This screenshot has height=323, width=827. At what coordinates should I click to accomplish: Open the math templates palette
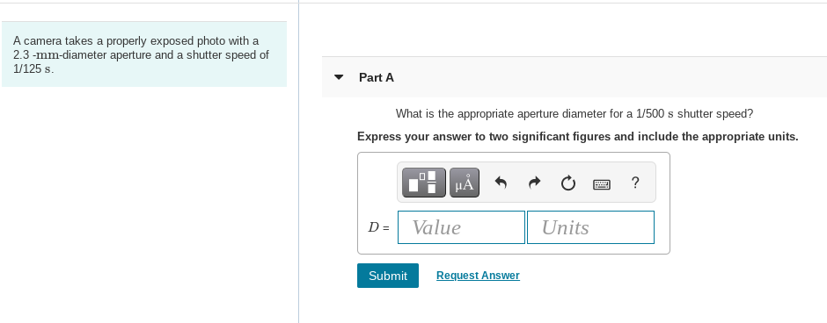(423, 183)
